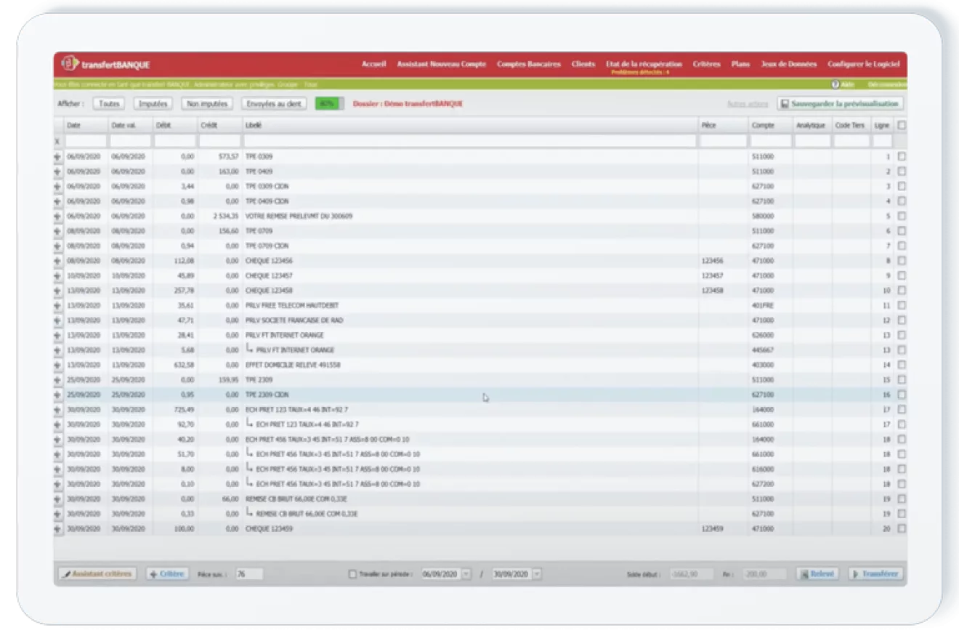Open the Comptes Bancaires menu
The height and width of the screenshot is (633, 959).
click(x=529, y=64)
